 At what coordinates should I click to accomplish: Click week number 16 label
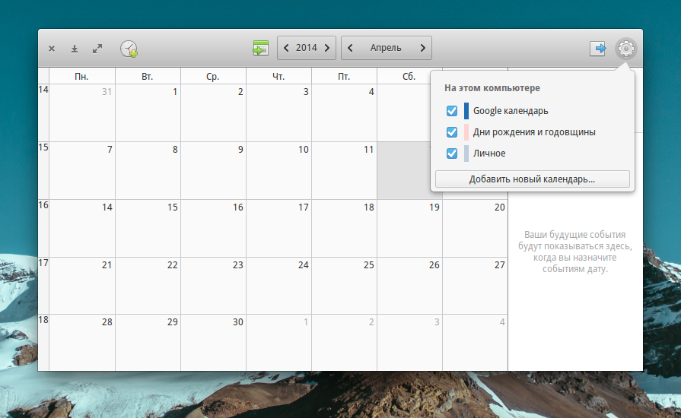43,205
